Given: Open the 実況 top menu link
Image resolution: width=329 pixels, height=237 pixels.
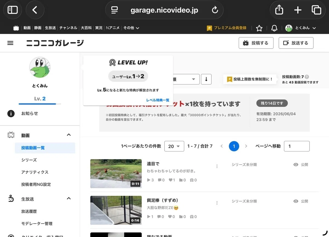Looking at the screenshot, I should click(98, 28).
